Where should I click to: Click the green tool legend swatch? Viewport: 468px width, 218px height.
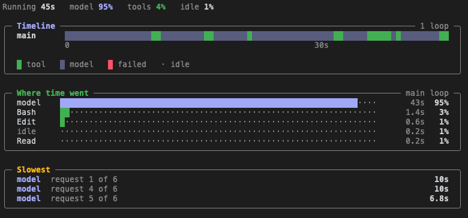[19, 65]
